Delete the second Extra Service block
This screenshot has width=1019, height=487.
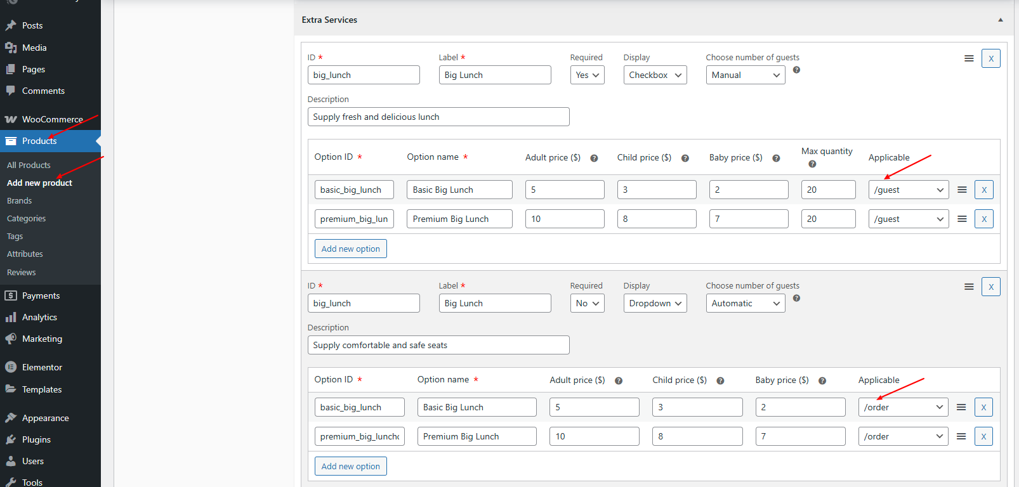click(x=990, y=287)
